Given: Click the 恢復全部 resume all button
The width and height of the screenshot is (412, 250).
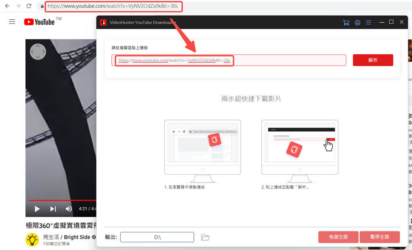Looking at the screenshot, I should pos(338,237).
